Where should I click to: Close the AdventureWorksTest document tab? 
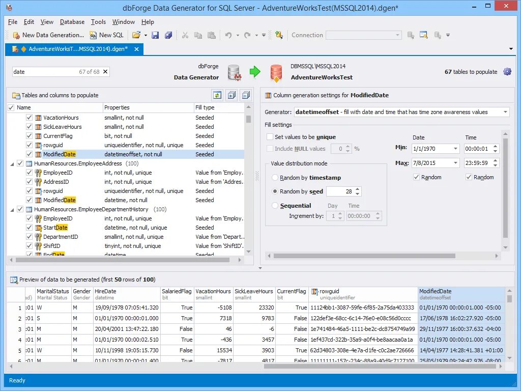click(x=136, y=49)
